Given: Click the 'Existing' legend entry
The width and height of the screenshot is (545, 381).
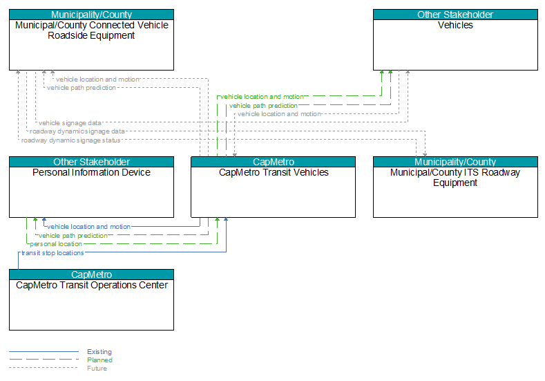Looking at the screenshot, I should point(99,352).
